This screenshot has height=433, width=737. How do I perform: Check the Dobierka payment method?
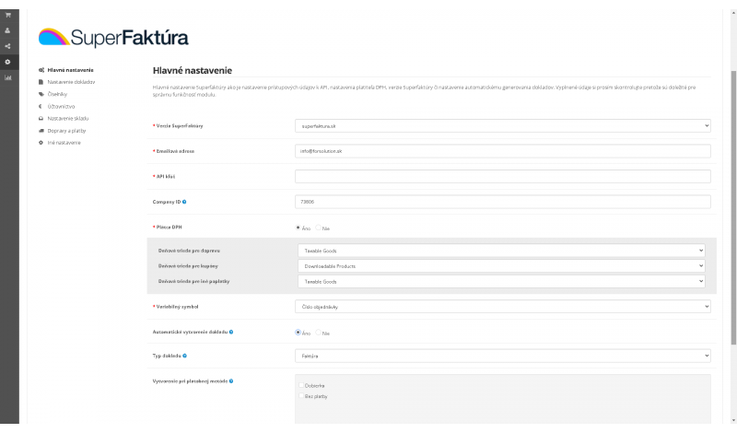pyautogui.click(x=301, y=385)
